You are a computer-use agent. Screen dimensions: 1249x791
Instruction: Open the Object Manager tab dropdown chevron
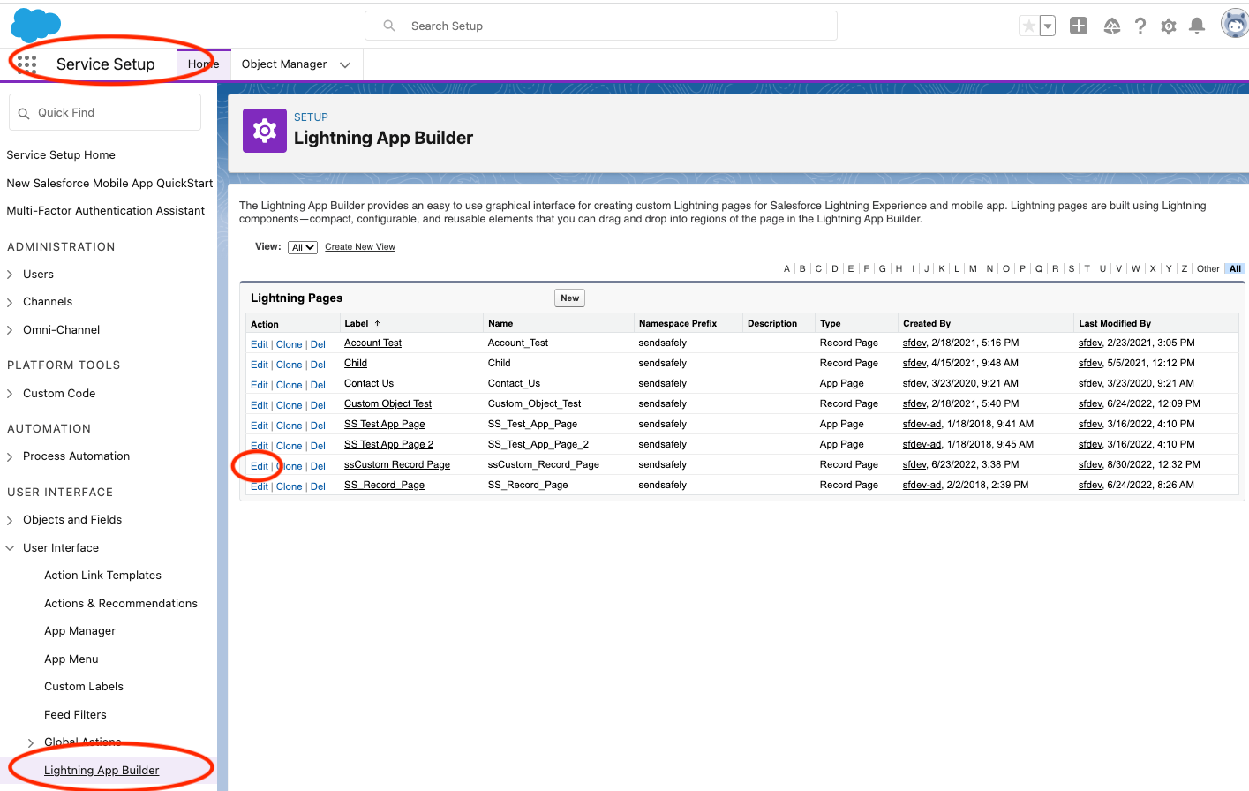(345, 64)
